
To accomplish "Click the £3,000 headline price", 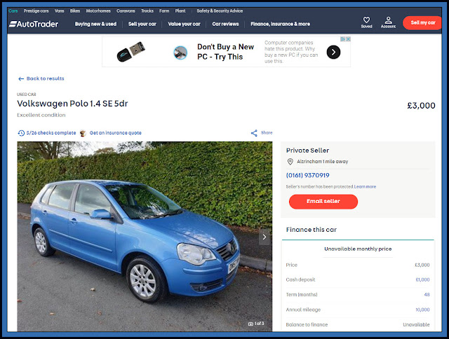I will 421,106.
